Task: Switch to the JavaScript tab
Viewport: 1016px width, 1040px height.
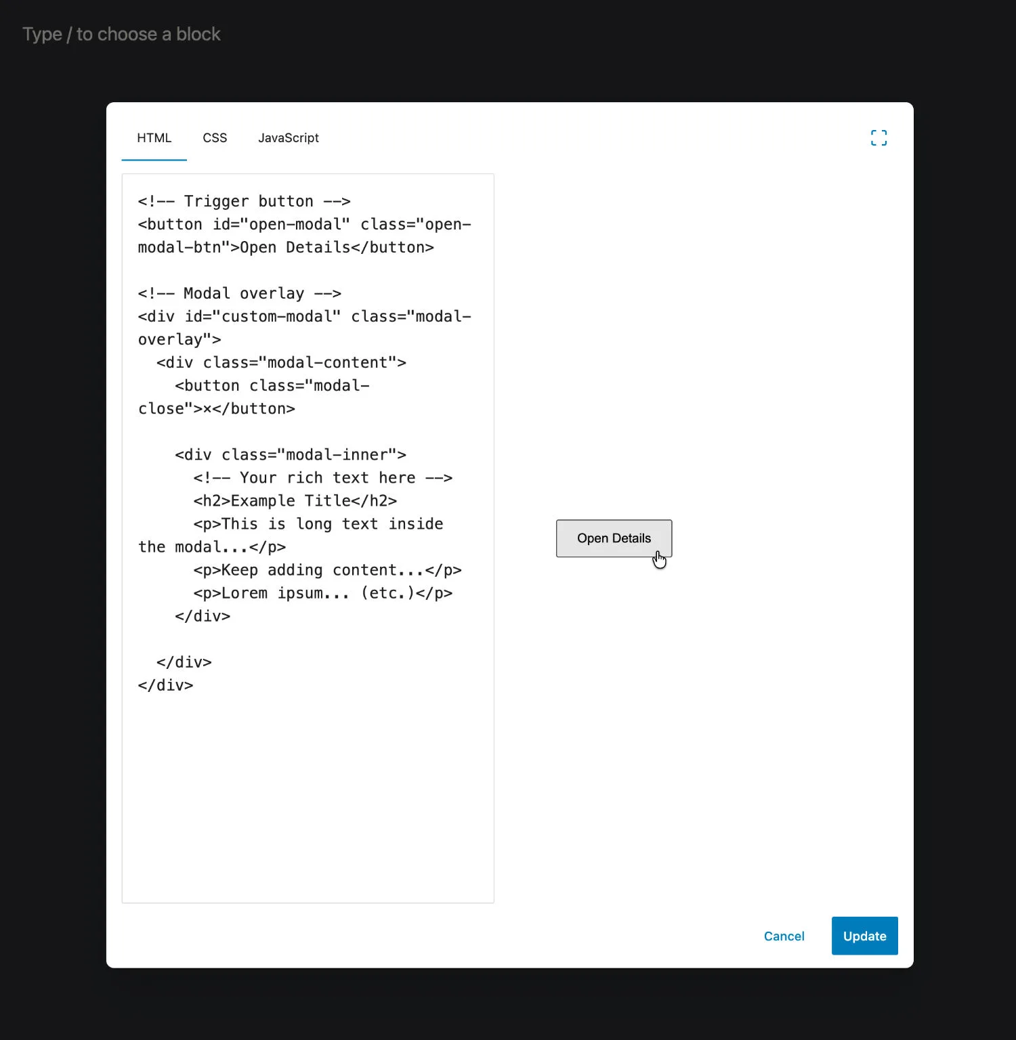Action: 289,138
